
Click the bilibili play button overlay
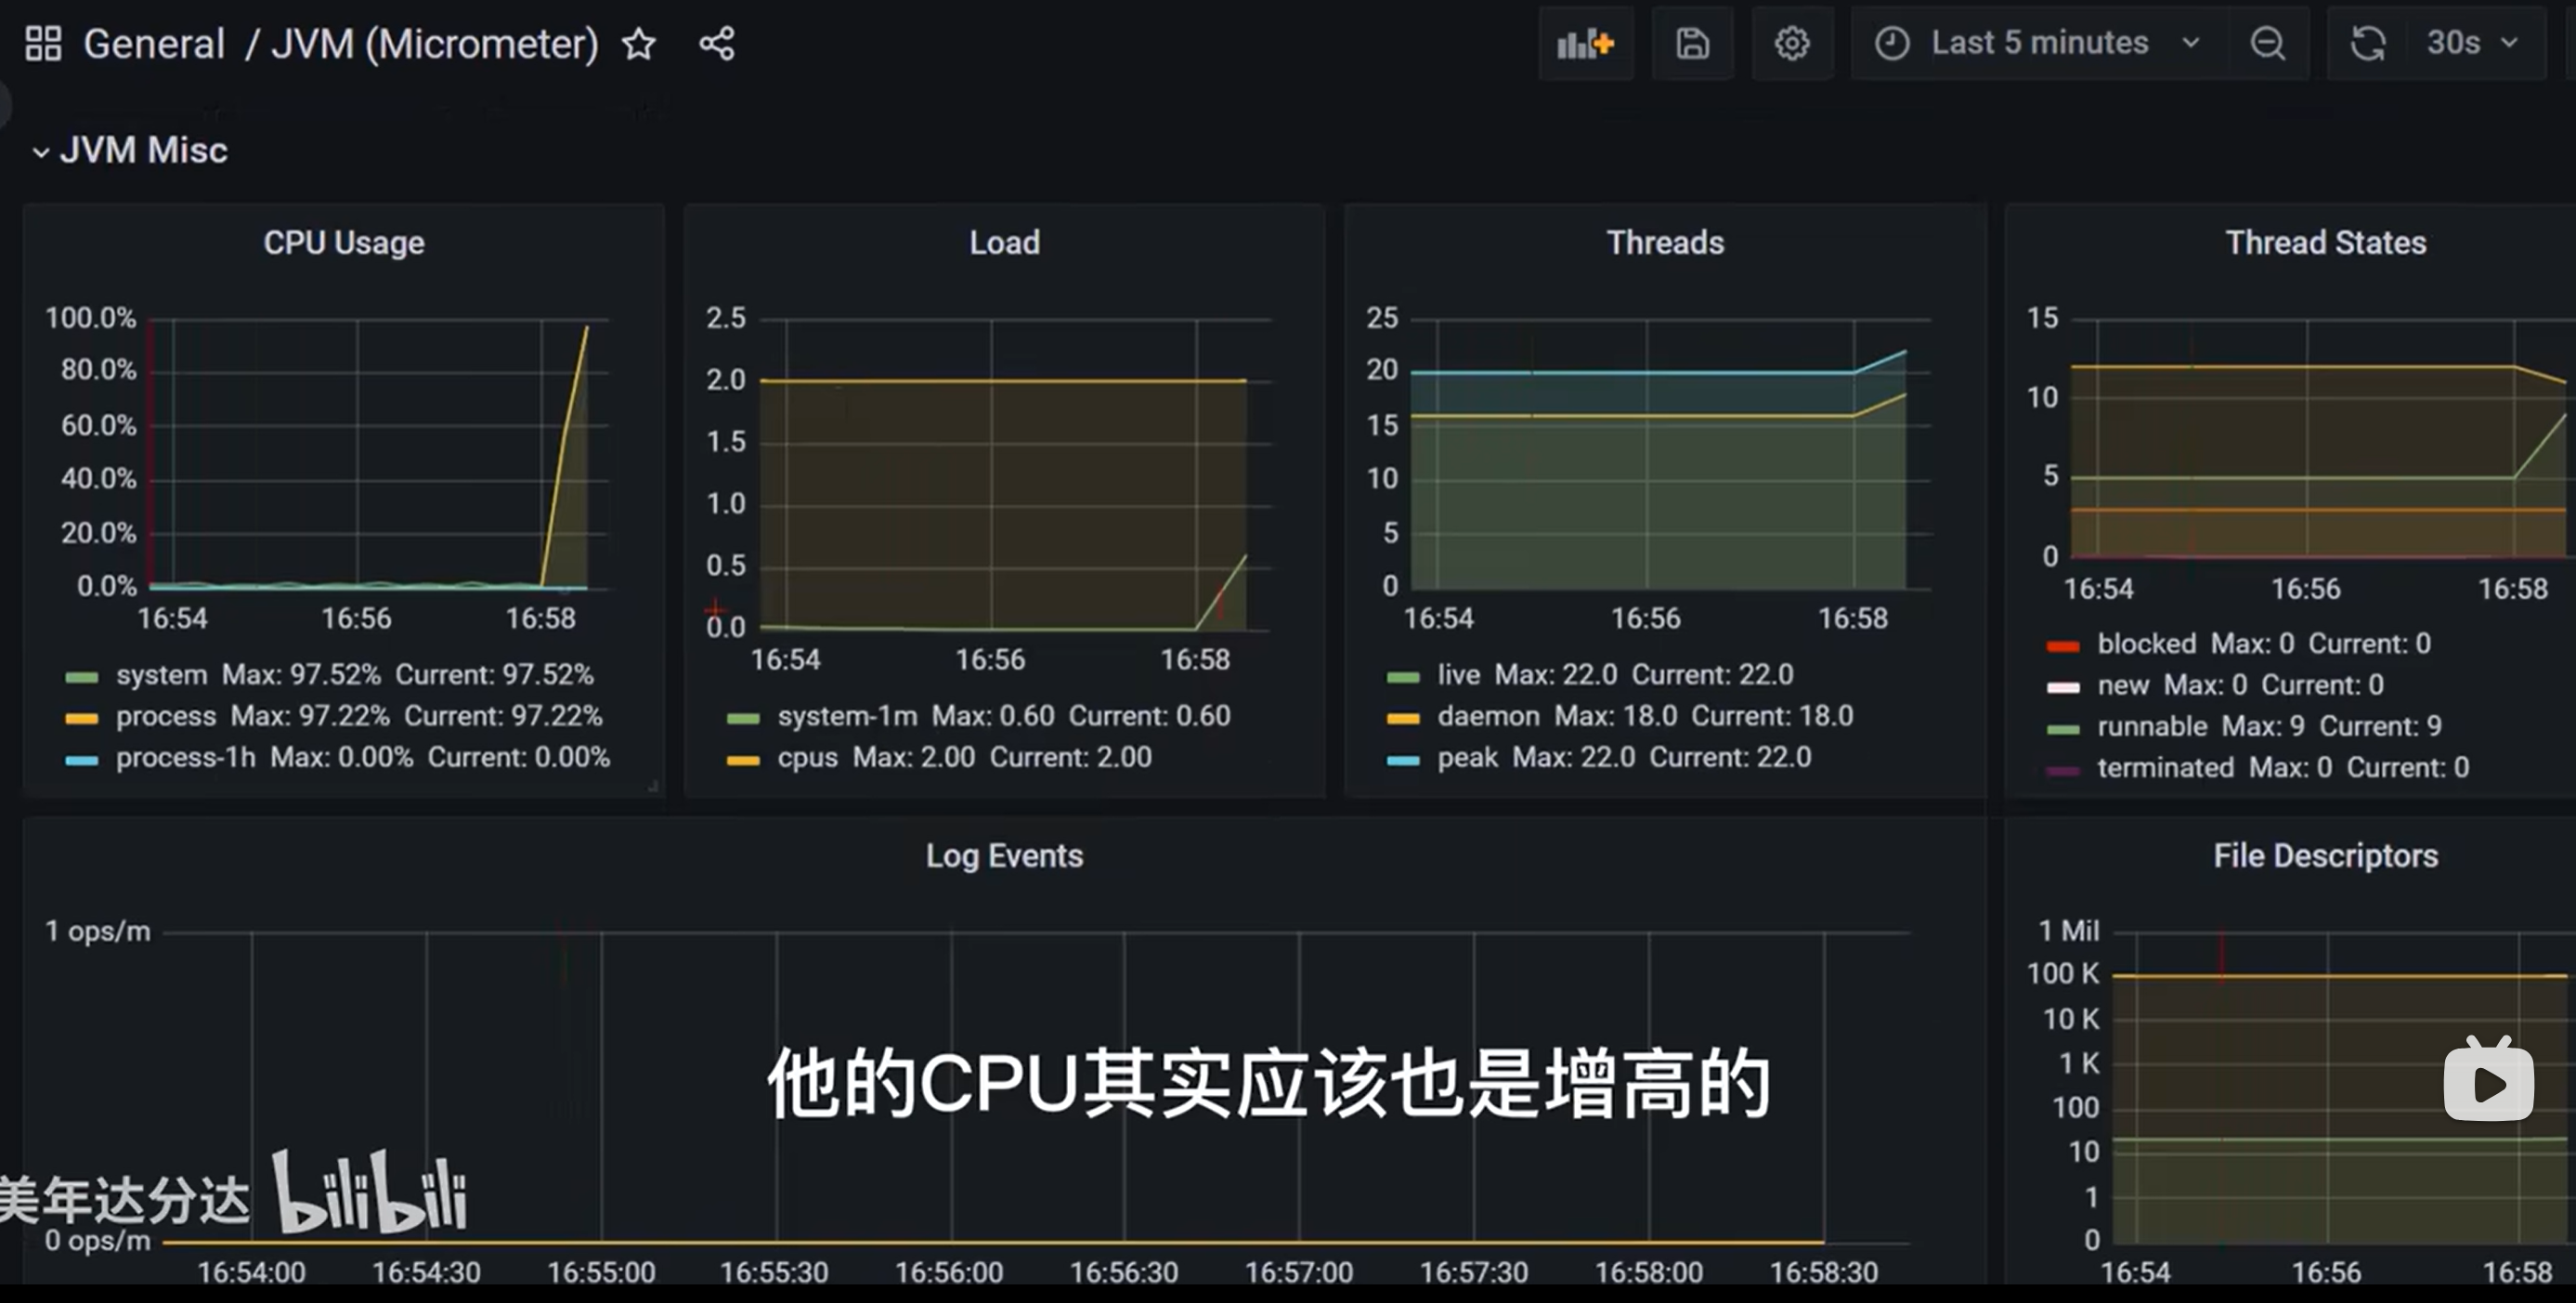click(2487, 1083)
